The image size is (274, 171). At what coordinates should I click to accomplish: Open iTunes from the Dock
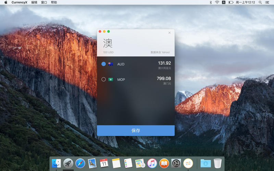152,163
